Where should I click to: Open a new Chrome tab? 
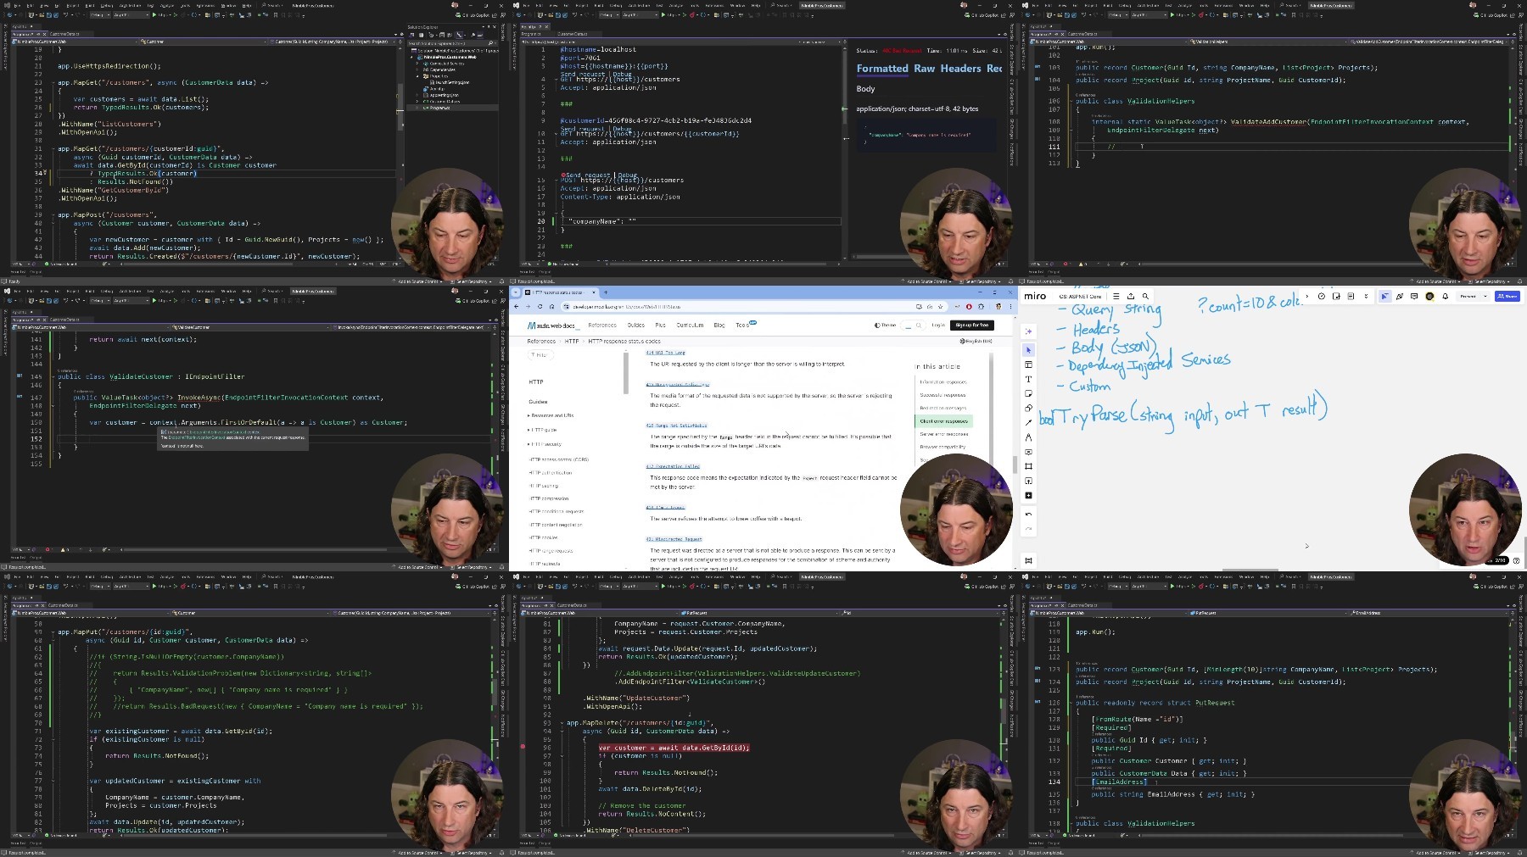pyautogui.click(x=606, y=292)
